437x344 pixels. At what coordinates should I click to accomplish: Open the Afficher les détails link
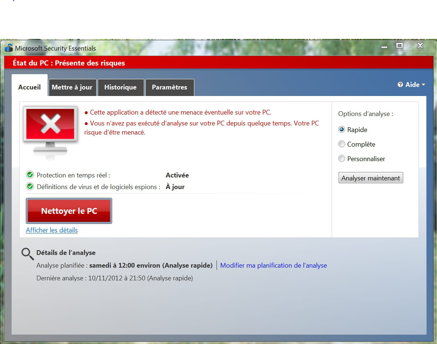52,230
